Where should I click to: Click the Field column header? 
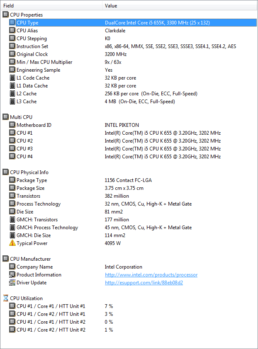[51, 6]
